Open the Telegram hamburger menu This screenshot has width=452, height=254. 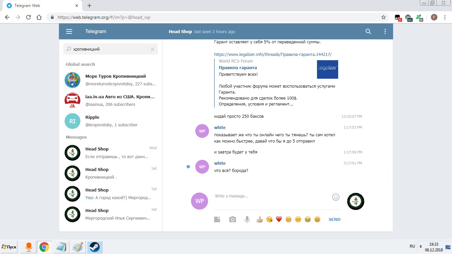click(x=69, y=31)
